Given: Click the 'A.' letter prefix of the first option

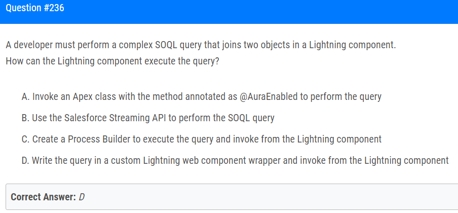Looking at the screenshot, I should click(x=26, y=96).
